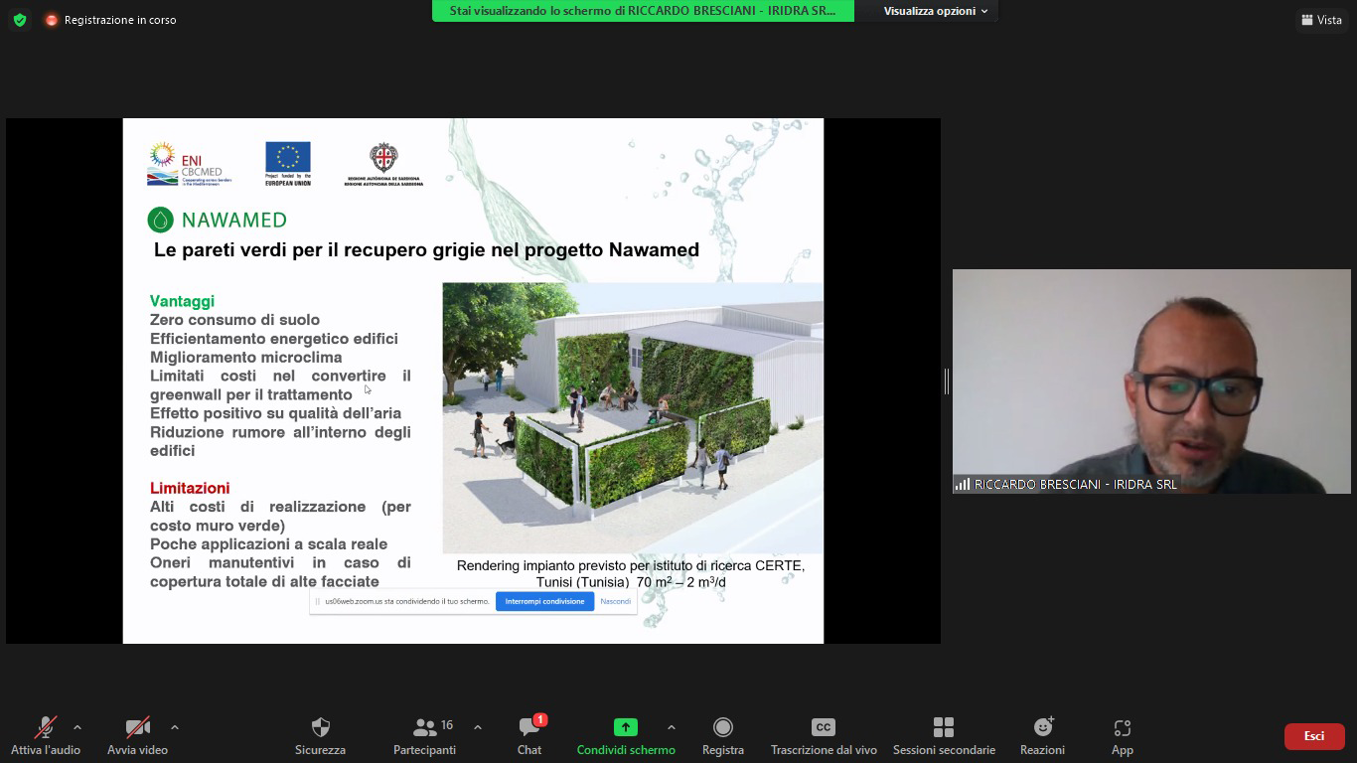Click the RICCARDO BRESCIANI - IRIDRA SRL name label
This screenshot has height=763, width=1357.
1076,484
